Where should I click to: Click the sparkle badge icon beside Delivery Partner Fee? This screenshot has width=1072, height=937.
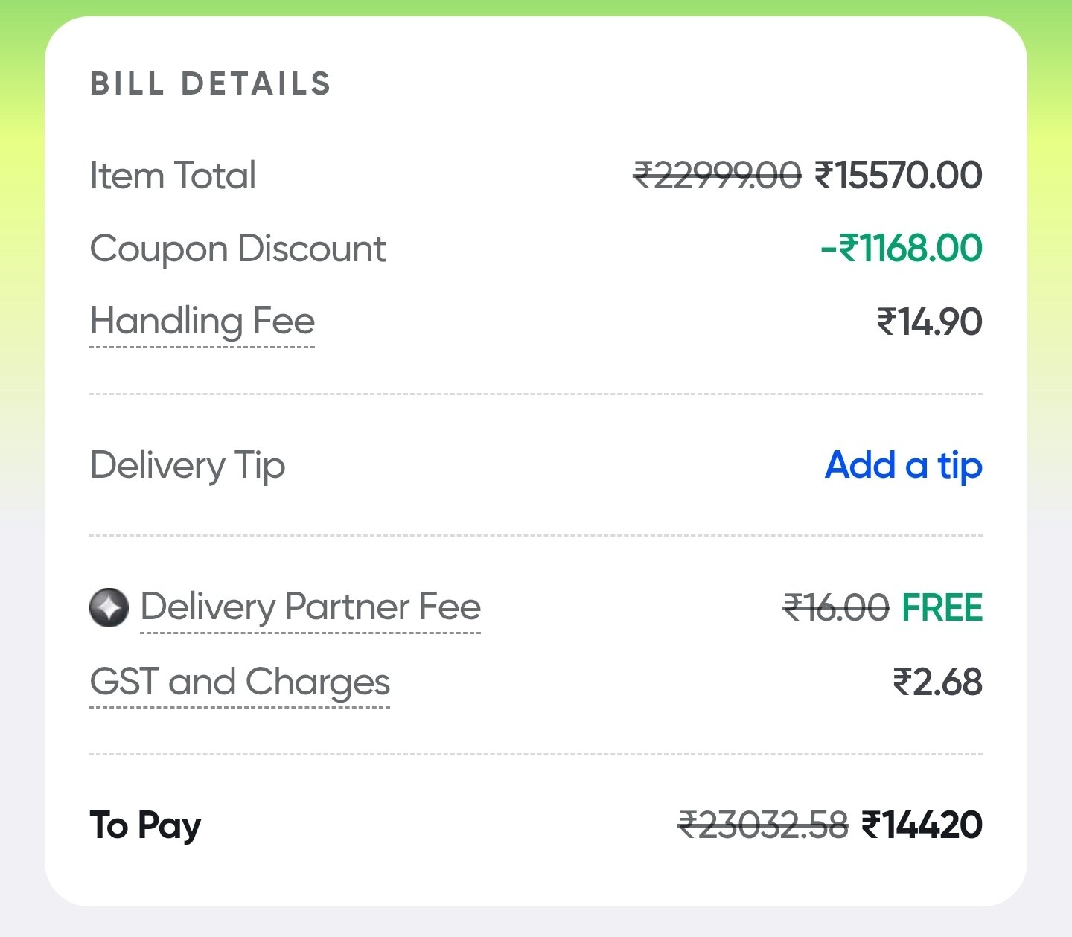tap(109, 607)
